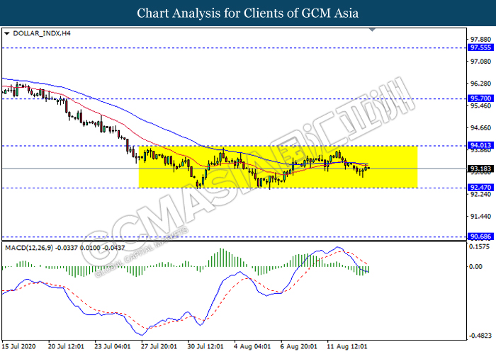Click the current price 93.183 label
Image resolution: width=496 pixels, height=354 pixels.
(x=480, y=169)
